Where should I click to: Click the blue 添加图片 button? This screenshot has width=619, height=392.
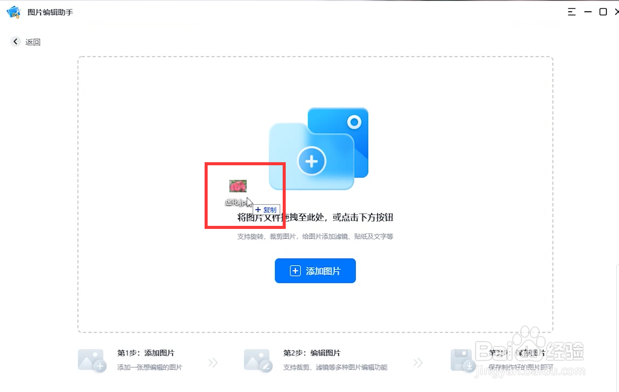pyautogui.click(x=315, y=270)
